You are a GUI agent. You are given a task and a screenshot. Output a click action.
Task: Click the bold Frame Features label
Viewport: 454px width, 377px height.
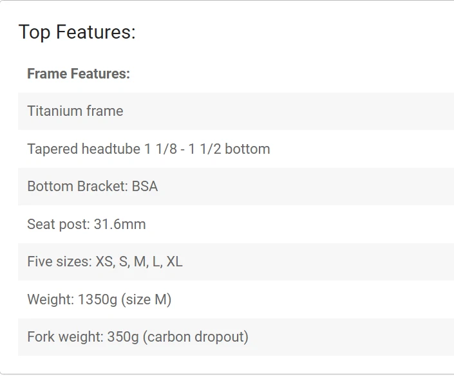[x=79, y=74]
